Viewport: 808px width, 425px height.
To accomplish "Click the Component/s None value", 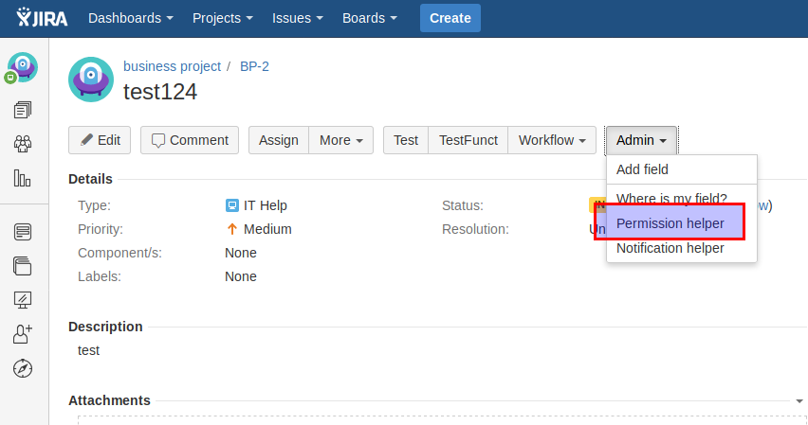I will [x=241, y=253].
